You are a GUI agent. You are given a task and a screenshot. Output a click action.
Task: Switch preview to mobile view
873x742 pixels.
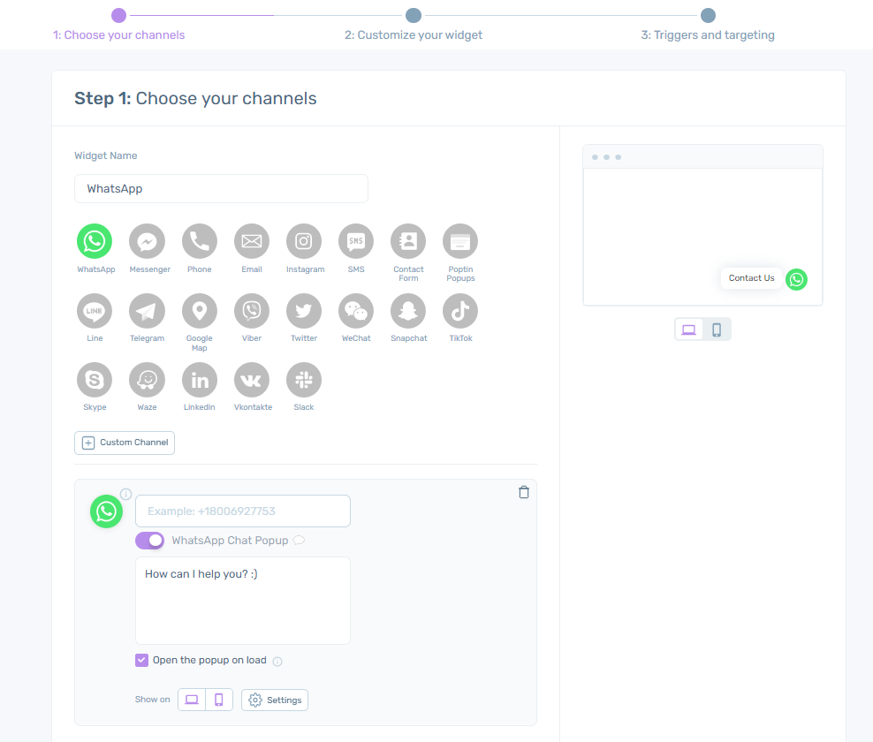click(x=717, y=329)
